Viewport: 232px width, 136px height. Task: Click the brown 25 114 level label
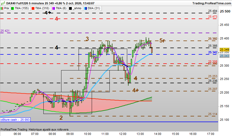click(x=213, y=114)
